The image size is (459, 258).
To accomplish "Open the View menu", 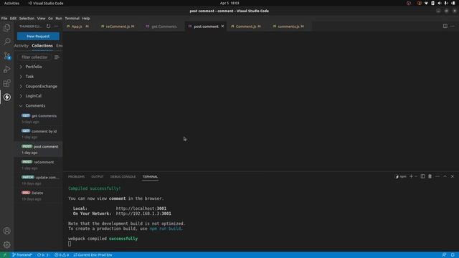I will (41, 19).
